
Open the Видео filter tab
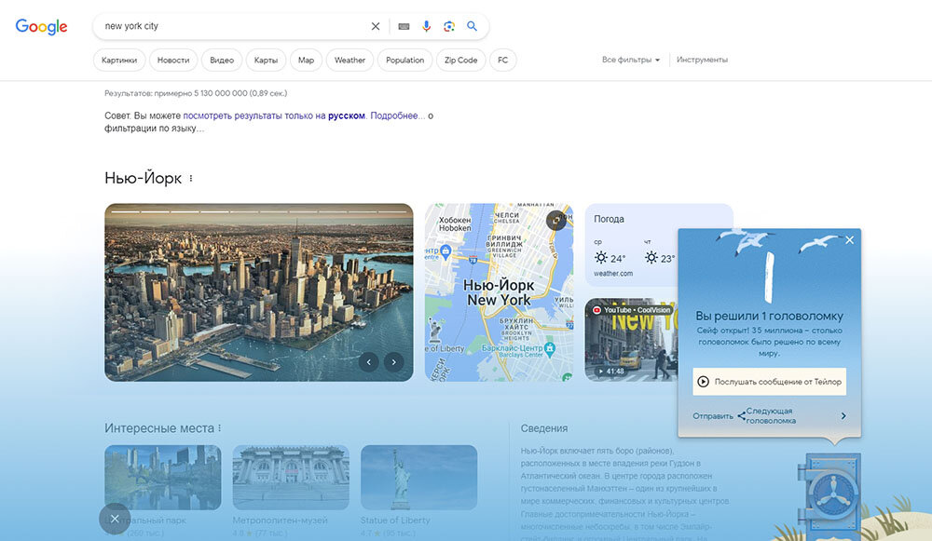tap(222, 60)
